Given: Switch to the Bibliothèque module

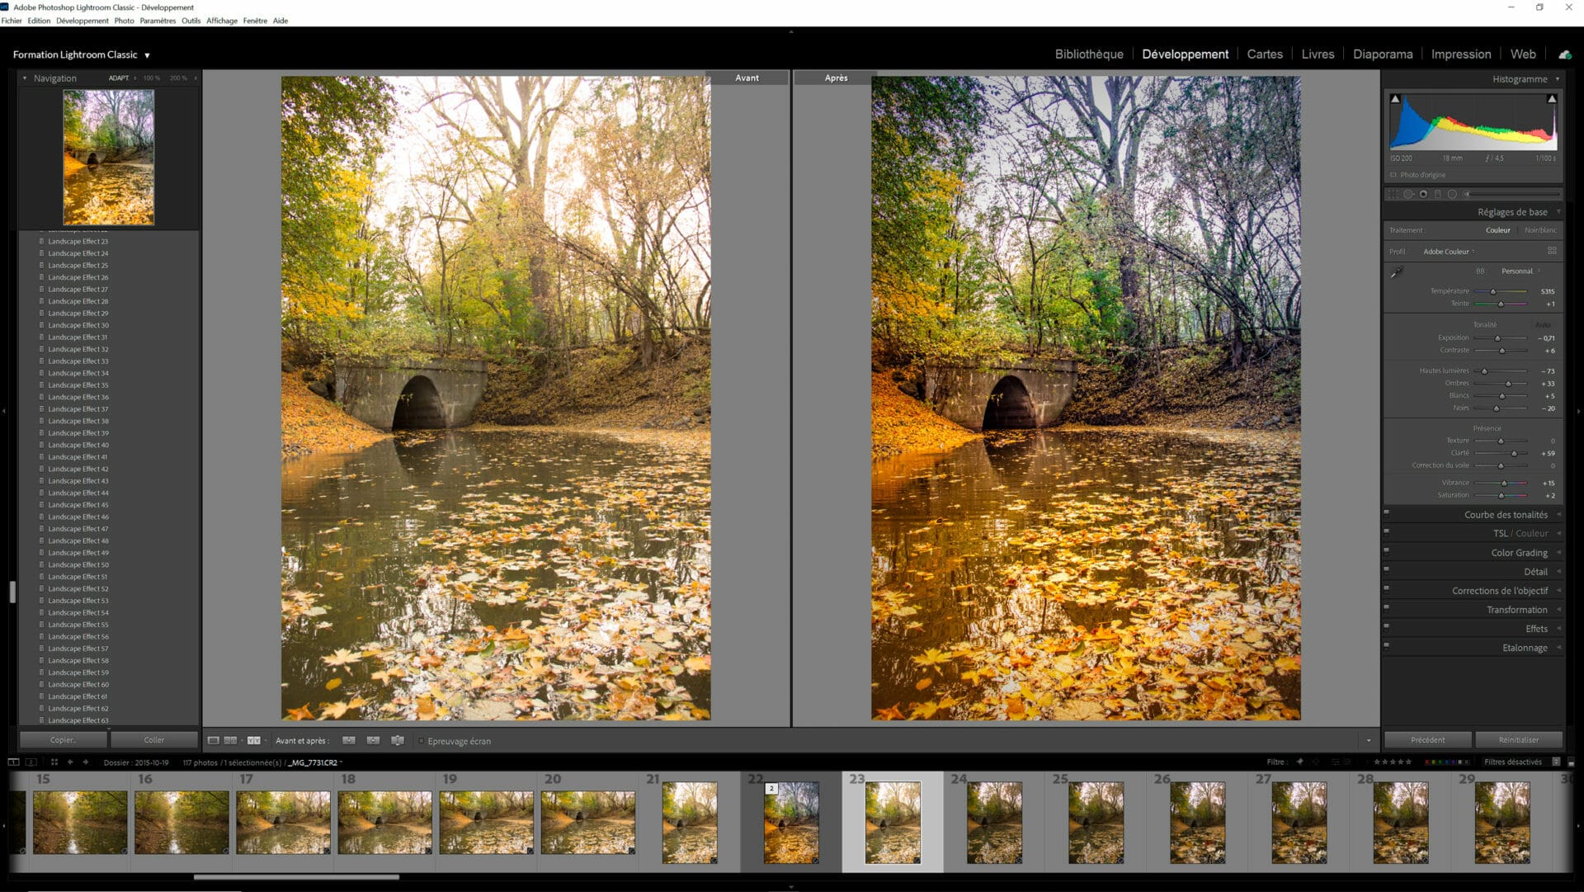Looking at the screenshot, I should pyautogui.click(x=1088, y=54).
